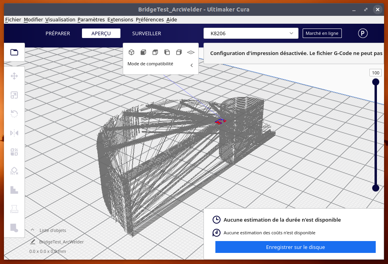Edit the BridgeTest_ArcWelder name pencil icon

[32, 242]
